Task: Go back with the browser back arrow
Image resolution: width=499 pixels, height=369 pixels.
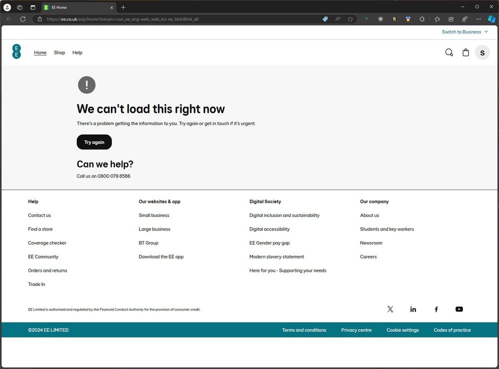Action: [x=9, y=19]
